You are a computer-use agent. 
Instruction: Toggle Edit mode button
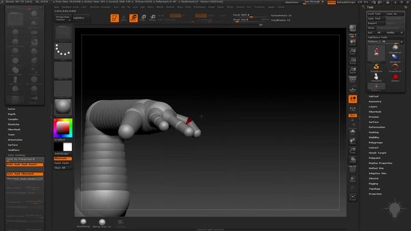[x=114, y=18]
